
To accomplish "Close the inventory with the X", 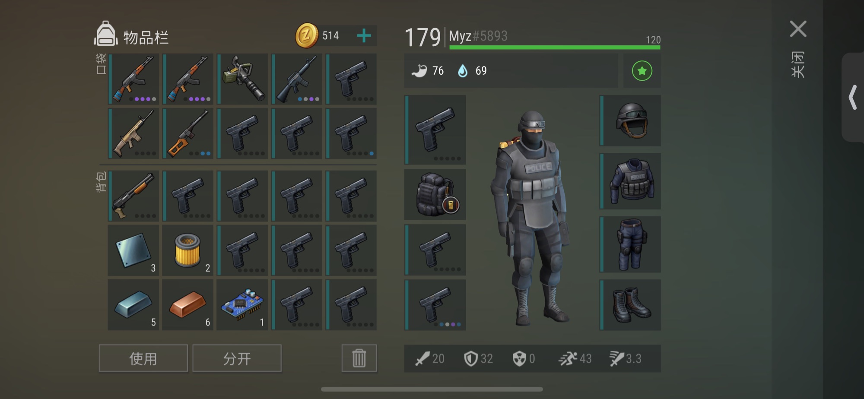I will 798,29.
